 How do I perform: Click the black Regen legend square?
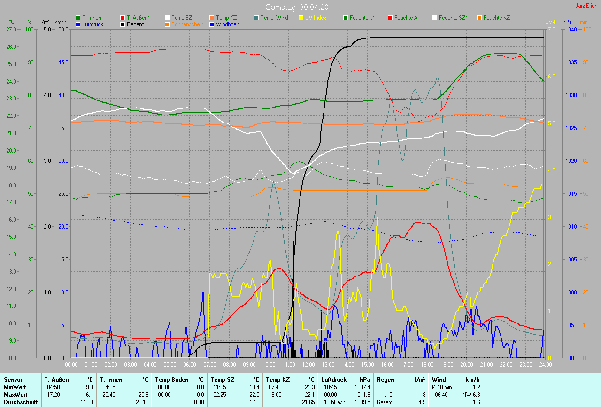(x=123, y=24)
